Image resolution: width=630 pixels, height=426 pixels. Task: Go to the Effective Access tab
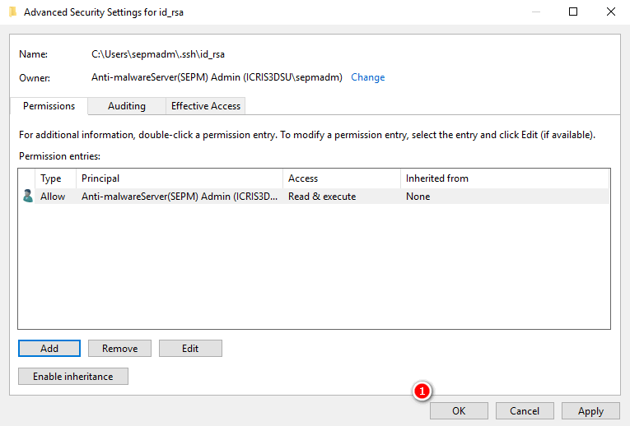206,106
